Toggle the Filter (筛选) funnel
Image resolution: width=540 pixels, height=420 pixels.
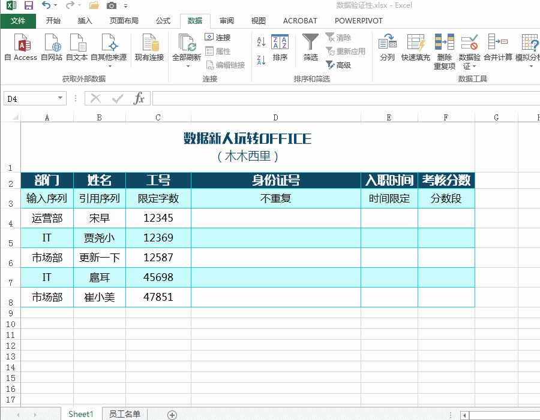[x=310, y=47]
